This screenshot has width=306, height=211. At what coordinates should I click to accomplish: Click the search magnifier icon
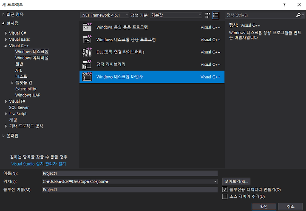point(298,15)
